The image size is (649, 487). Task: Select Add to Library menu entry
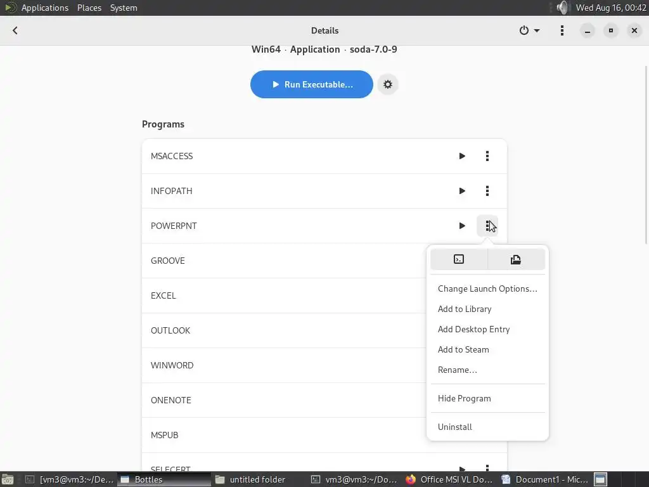[x=487, y=309]
